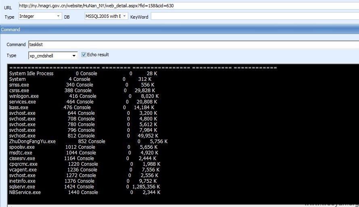
Task: Open the Integer type dropdown
Action: point(58,16)
